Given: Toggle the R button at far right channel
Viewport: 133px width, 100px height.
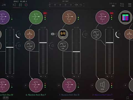Looking at the screenshot, I should point(126,85).
